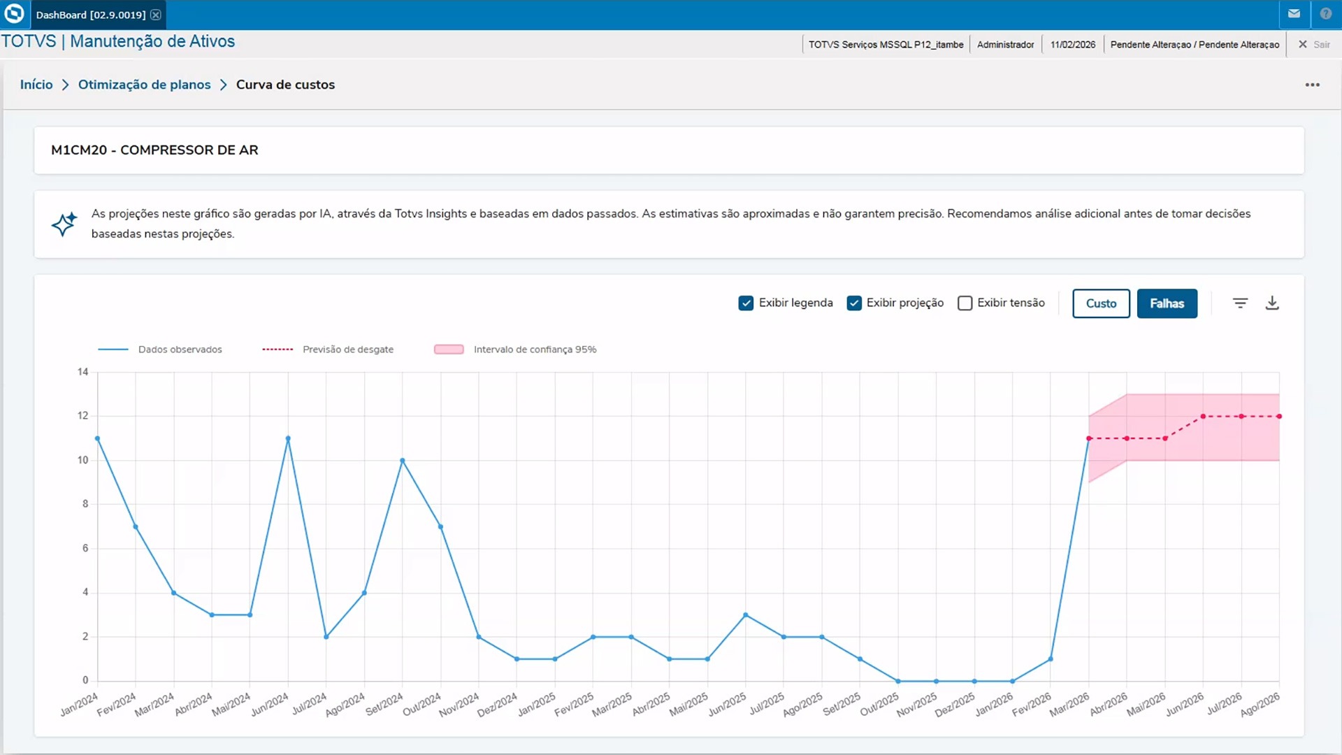Click the chart filter lines icon
Screen dimensions: 1342x755
pyautogui.click(x=1240, y=303)
